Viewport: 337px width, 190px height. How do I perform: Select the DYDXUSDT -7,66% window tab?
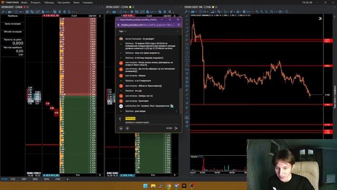12,7
